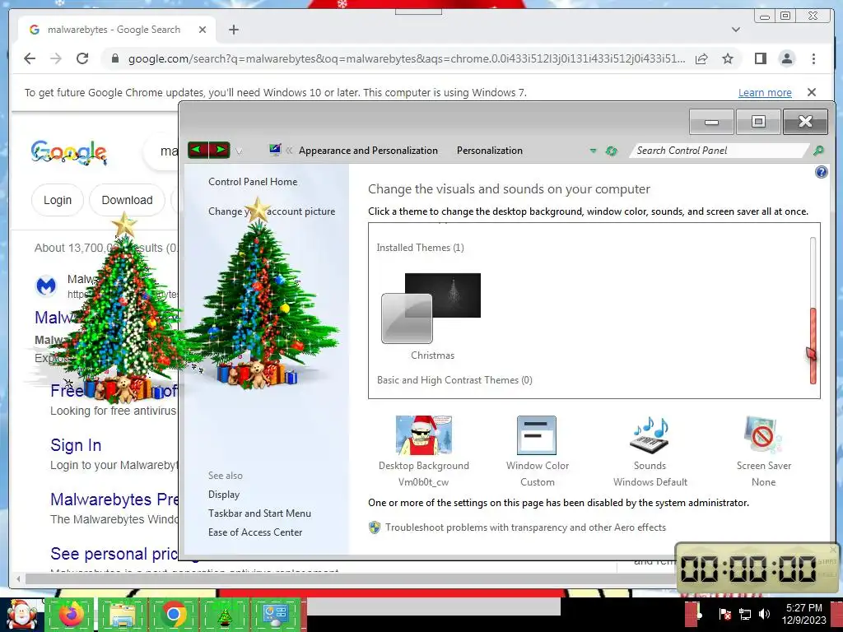Click the Control Panel taskbar button
843x632 pixels.
tap(275, 614)
